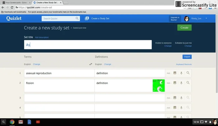
Task: Change the definitions language from English
Action: point(107,64)
